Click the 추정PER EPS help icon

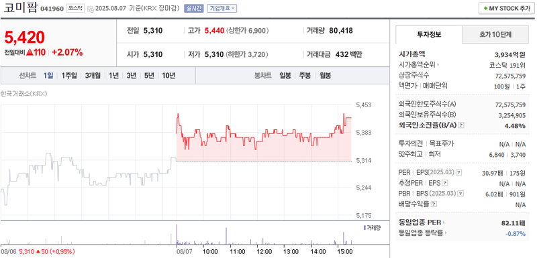click(x=445, y=183)
